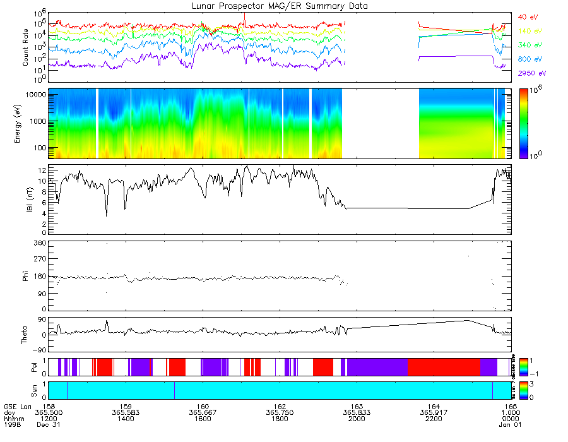The height and width of the screenshot is (442, 568).
Task: Click the "Dec 31" date label
Action: click(49, 424)
